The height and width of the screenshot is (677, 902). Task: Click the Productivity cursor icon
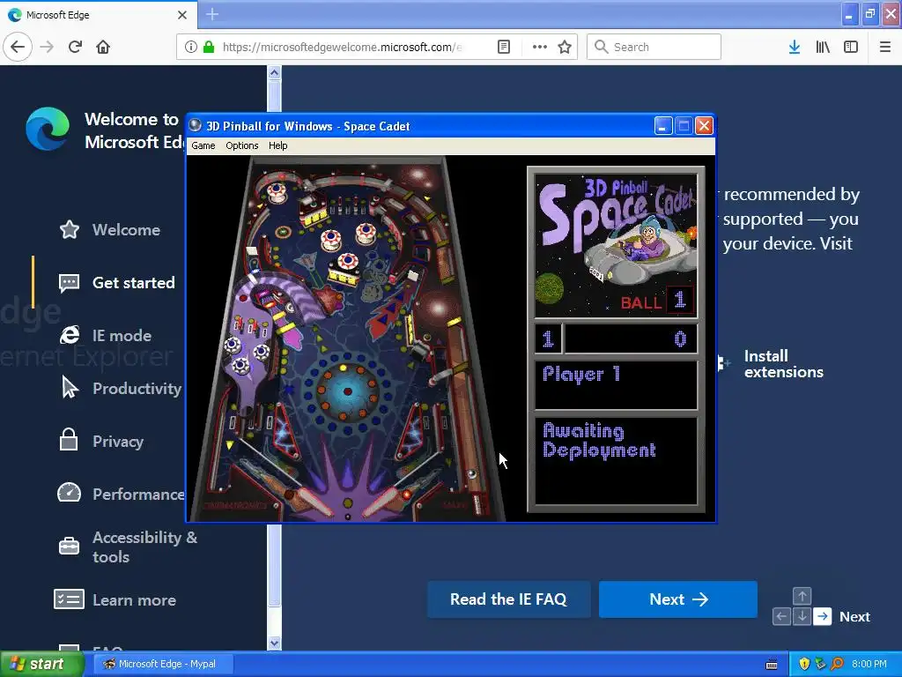coord(70,388)
